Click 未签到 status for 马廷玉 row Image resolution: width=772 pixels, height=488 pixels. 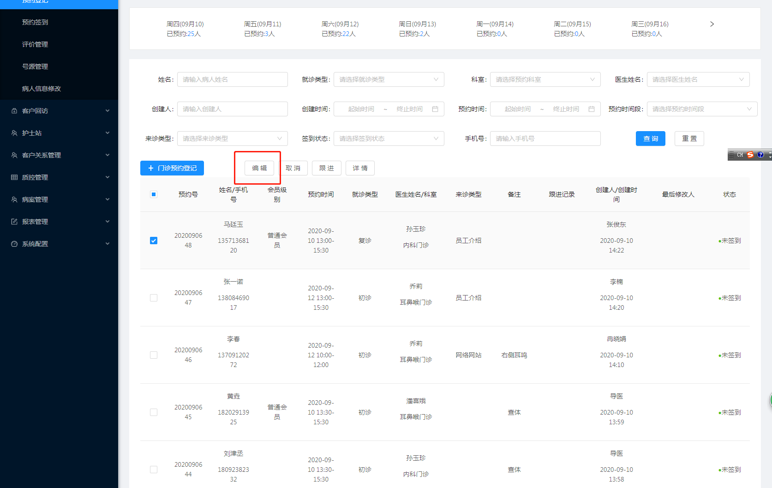tap(730, 241)
